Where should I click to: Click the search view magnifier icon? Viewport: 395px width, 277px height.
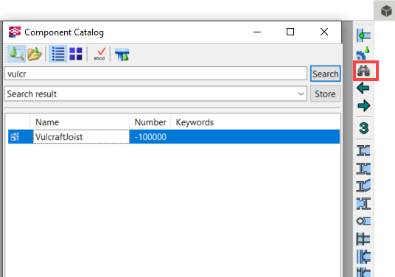point(17,54)
